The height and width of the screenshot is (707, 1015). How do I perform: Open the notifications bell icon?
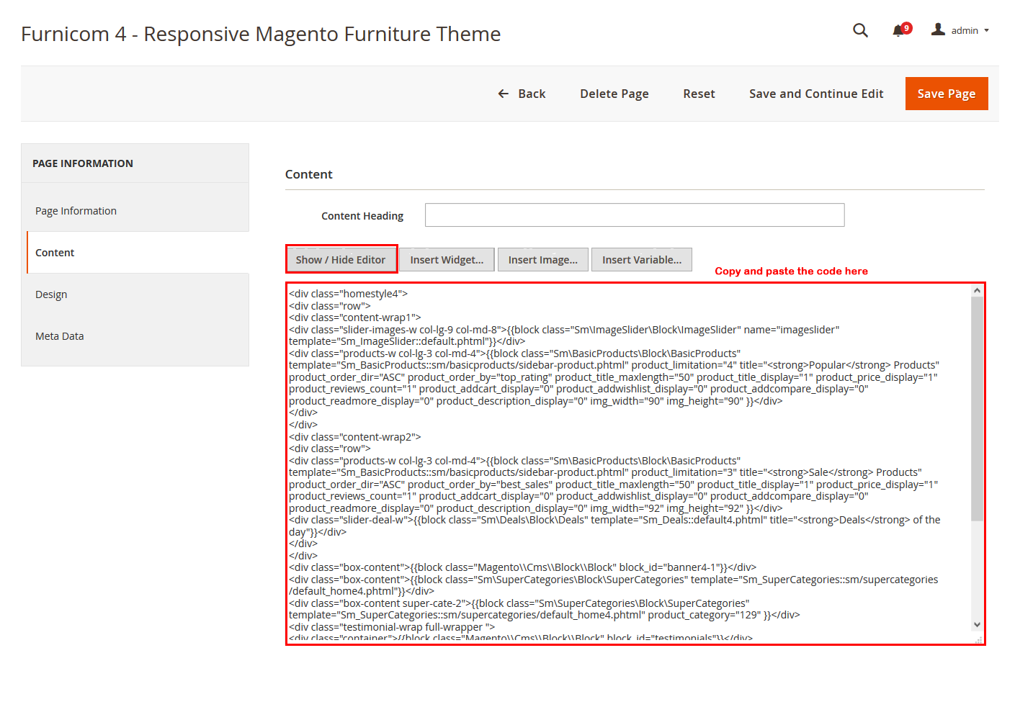click(898, 30)
